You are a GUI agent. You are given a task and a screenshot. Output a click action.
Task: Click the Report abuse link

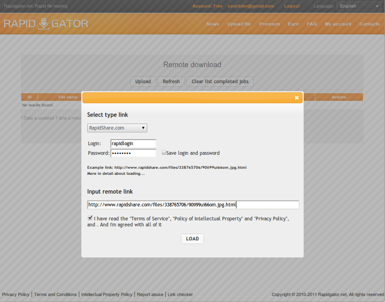point(150,294)
